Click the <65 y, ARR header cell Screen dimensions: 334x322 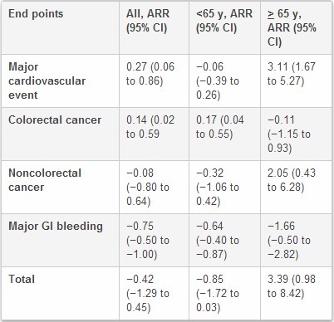(x=224, y=27)
